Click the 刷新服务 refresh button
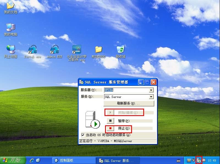The height and width of the screenshot is (164, 220). (x=129, y=103)
